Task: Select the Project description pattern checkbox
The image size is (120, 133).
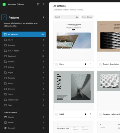Action: [x=100, y=64]
